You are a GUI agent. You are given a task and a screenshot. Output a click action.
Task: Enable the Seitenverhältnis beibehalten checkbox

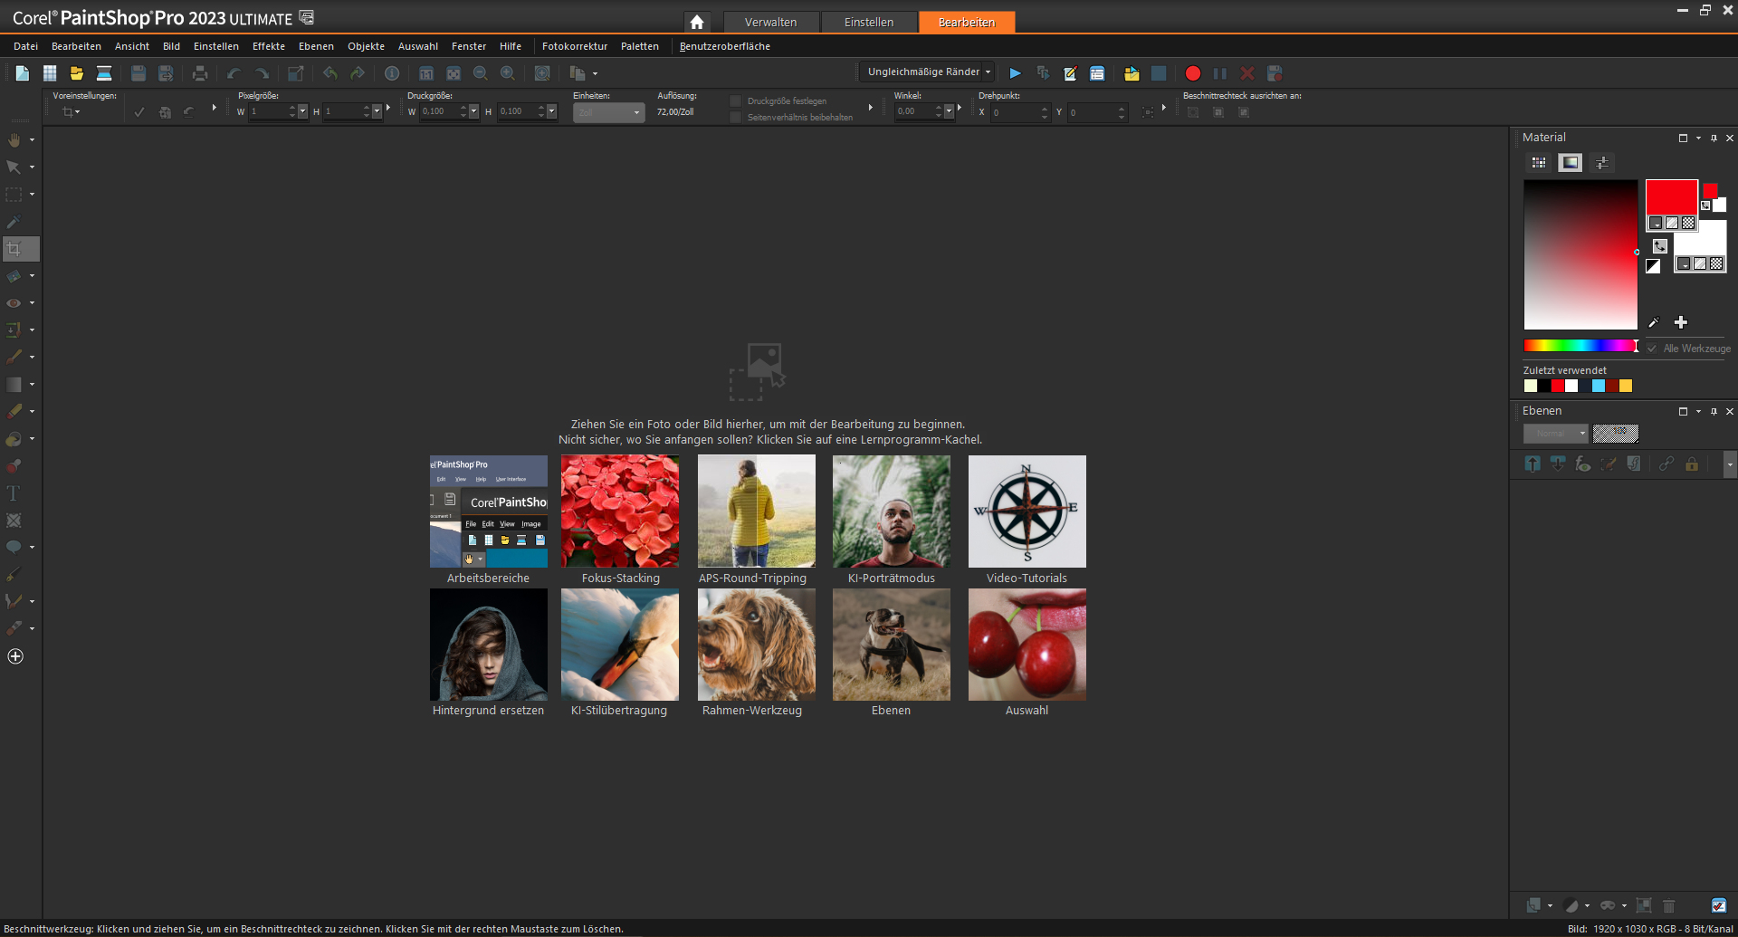pos(736,118)
